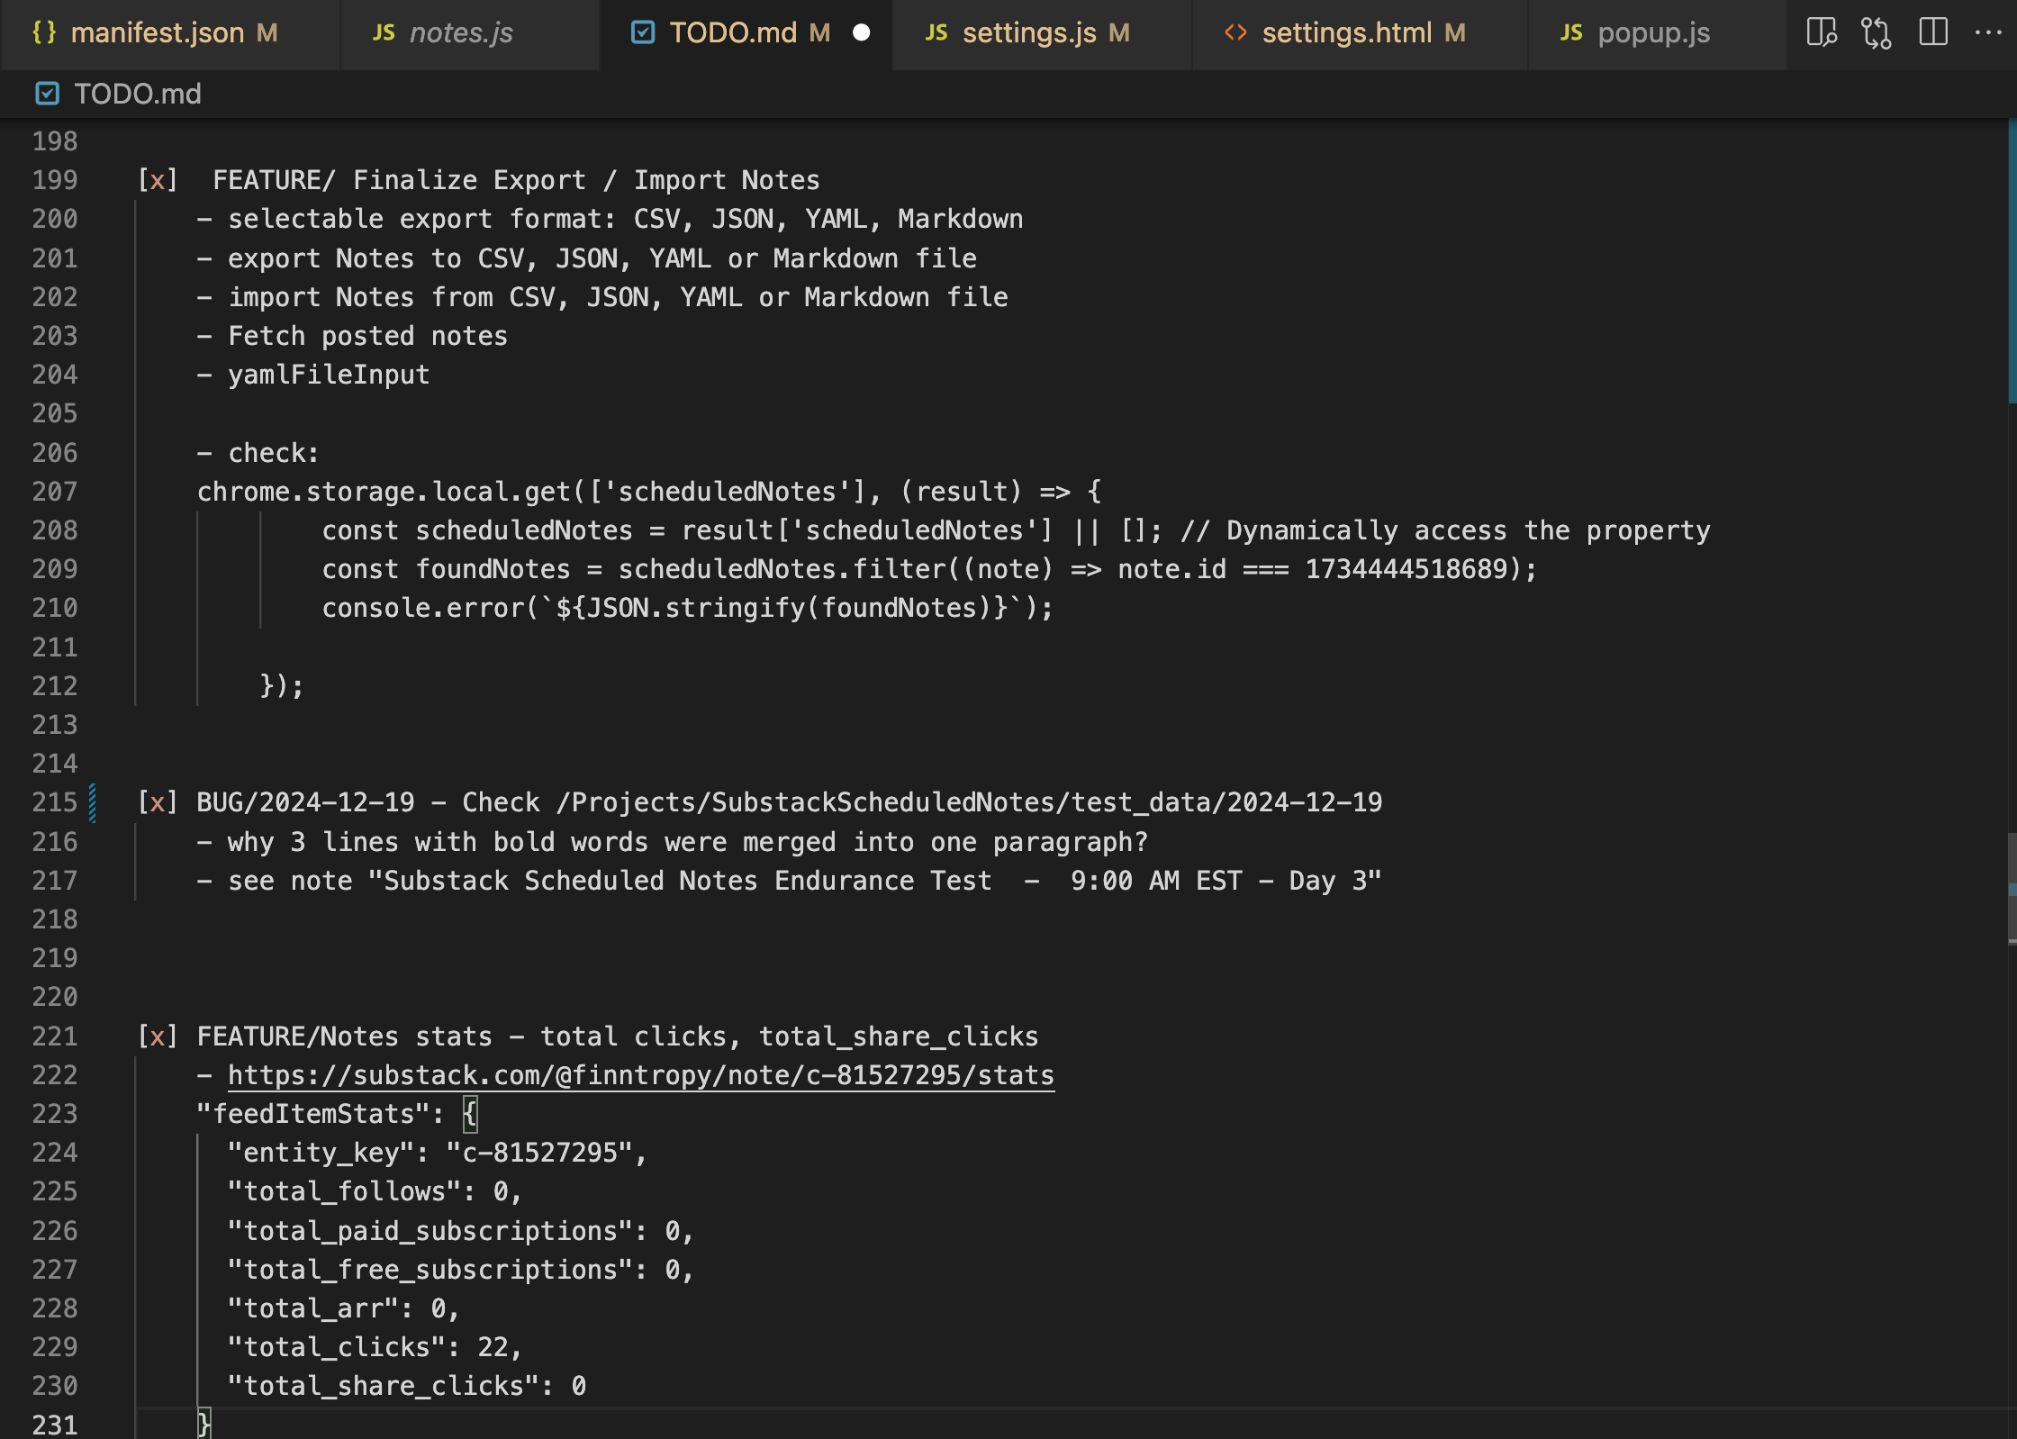Click the JS icon on popup.js tab

pyautogui.click(x=1571, y=33)
